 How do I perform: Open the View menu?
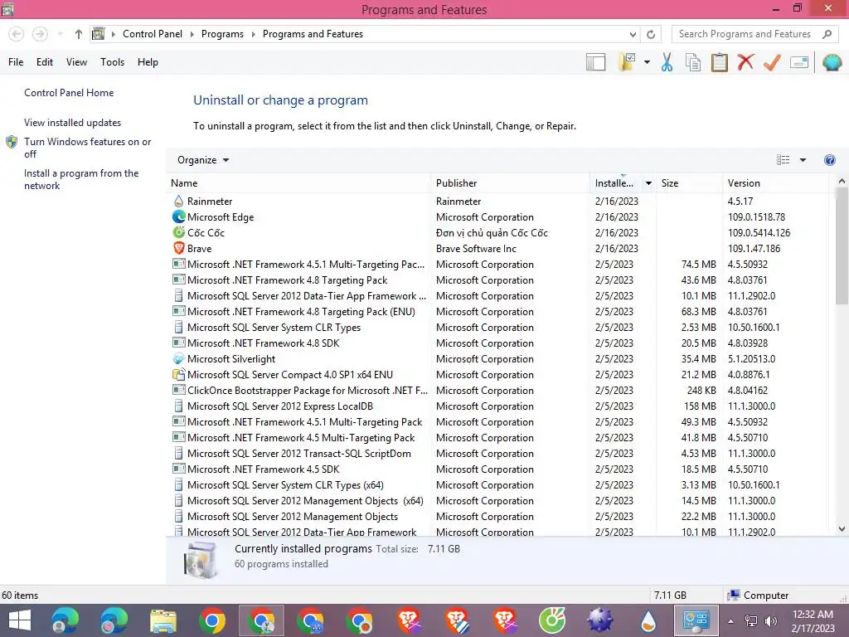point(76,62)
